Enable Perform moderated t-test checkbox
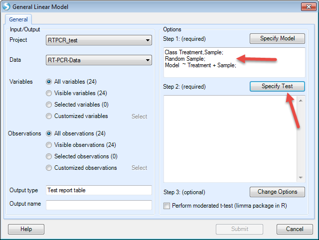Screen dimensions: 319x240 pyautogui.click(x=166, y=206)
